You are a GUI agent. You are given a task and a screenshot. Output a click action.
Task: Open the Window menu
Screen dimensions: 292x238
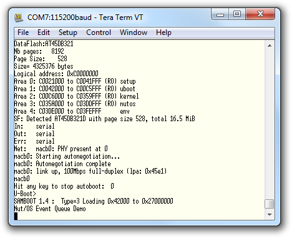(134, 32)
